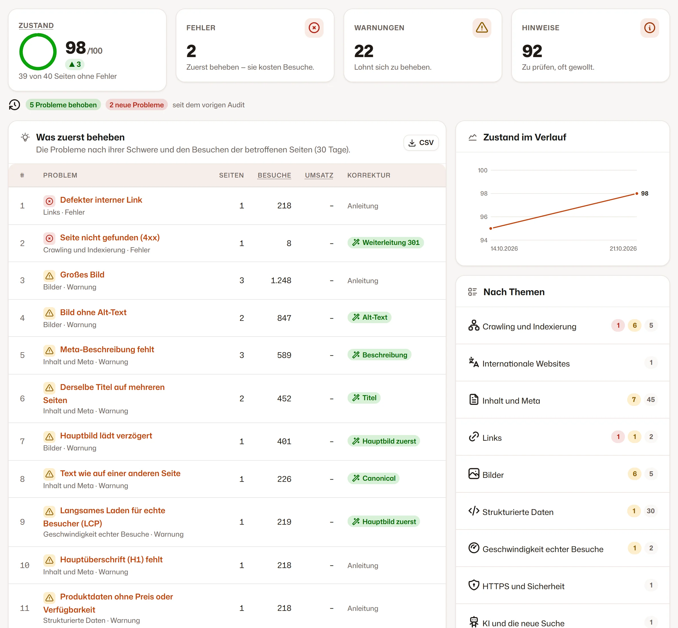Click the green health score ring
The width and height of the screenshot is (678, 628).
pyautogui.click(x=38, y=52)
